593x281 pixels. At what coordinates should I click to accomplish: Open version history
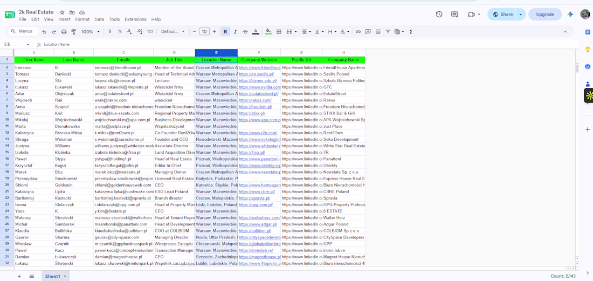click(439, 15)
